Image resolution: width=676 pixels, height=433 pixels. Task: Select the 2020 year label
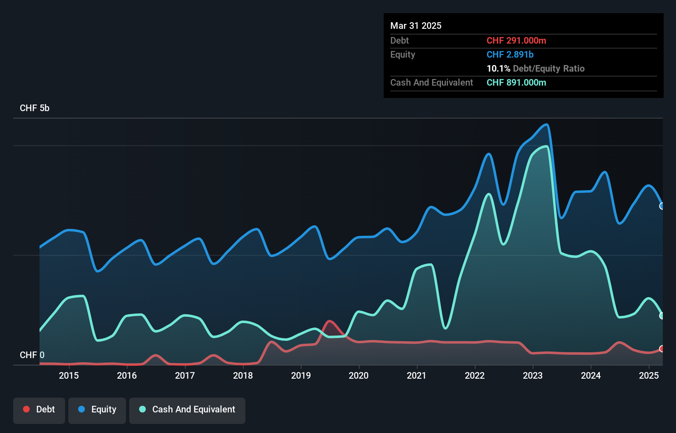coord(359,375)
